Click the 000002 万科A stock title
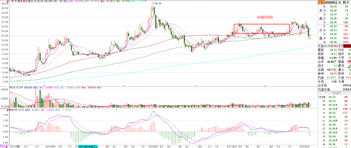Viewport: 351px width, 148px height. [x=336, y=2]
